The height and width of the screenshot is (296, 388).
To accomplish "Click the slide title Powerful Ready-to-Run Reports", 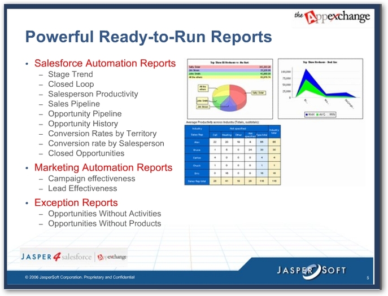I will (149, 37).
